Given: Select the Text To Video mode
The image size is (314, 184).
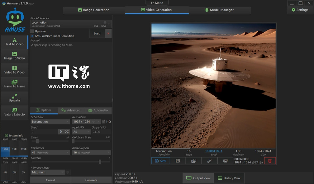Looking at the screenshot, I should pyautogui.click(x=14, y=42).
